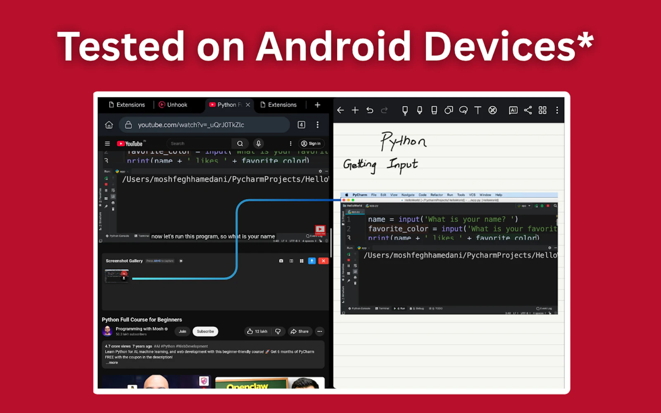Open the AI assistant in notes
This screenshot has width=661, height=413.
(x=513, y=110)
